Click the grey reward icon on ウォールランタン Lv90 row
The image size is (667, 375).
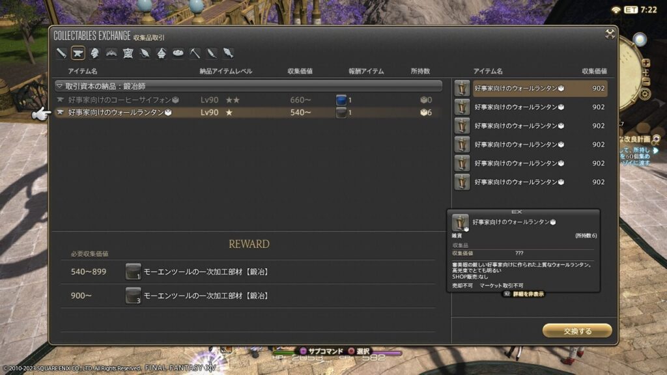pos(341,113)
